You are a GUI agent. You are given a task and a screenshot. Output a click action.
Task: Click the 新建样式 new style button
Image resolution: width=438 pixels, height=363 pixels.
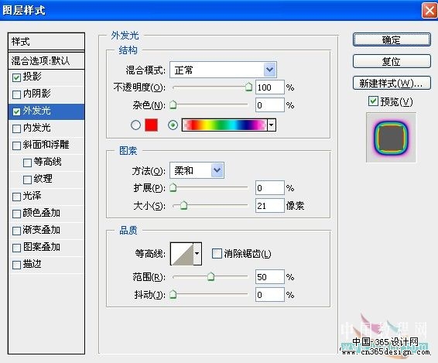(392, 83)
